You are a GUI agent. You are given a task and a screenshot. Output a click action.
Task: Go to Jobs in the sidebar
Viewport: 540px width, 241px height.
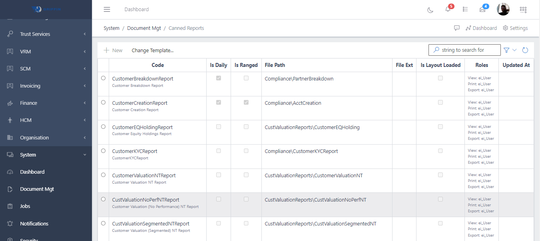pos(25,206)
